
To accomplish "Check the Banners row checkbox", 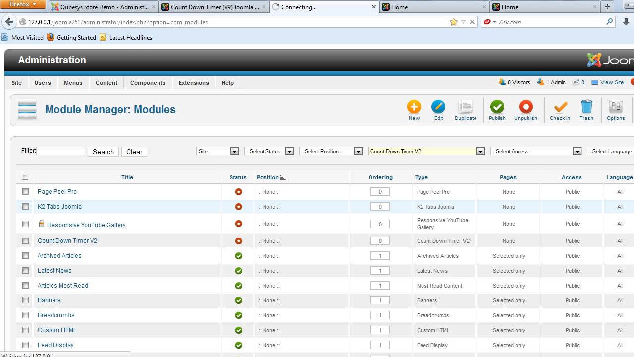I will pos(25,300).
